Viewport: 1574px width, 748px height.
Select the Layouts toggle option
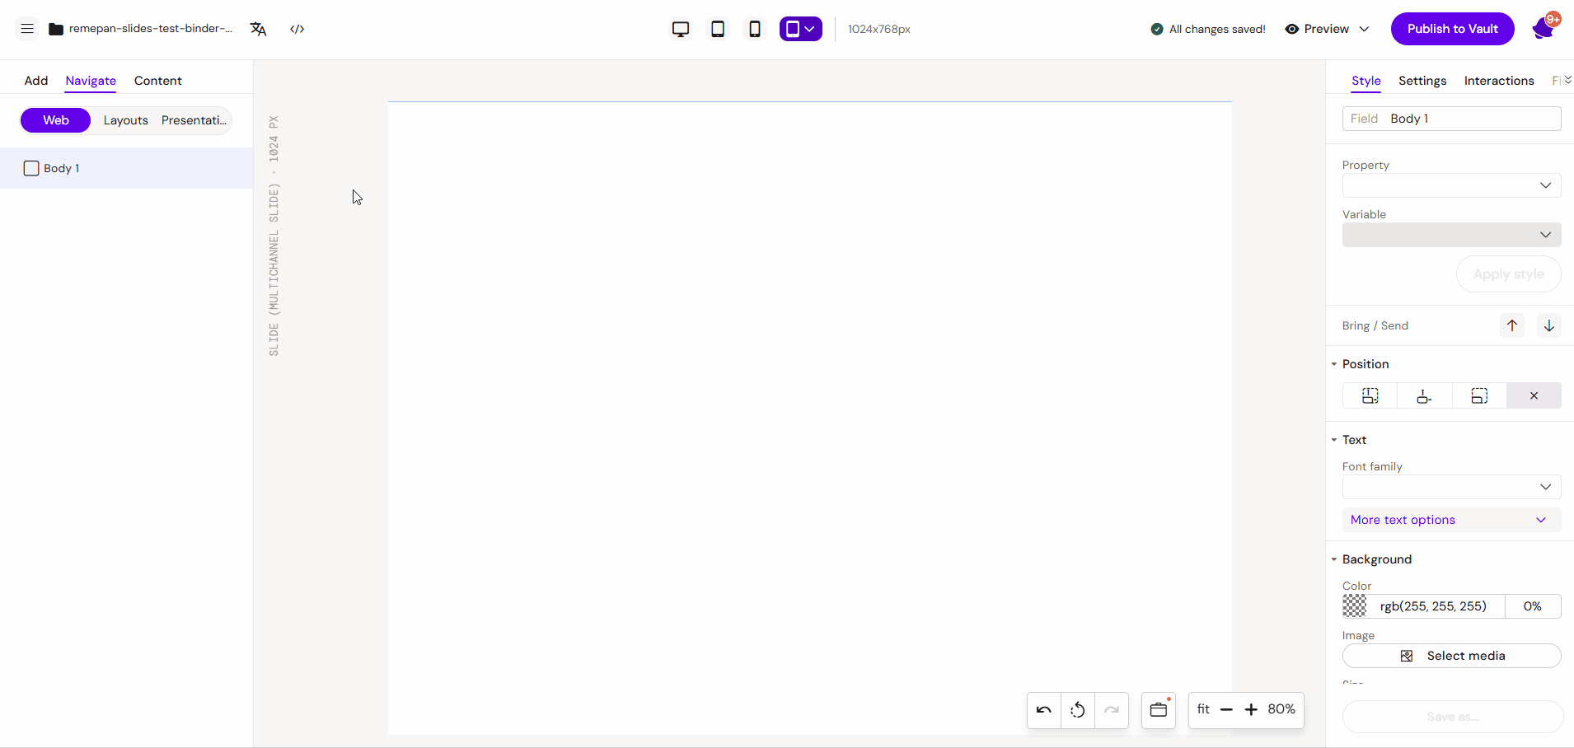pyautogui.click(x=126, y=120)
